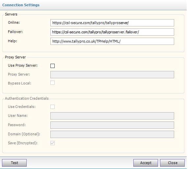Image resolution: width=188 pixels, height=169 pixels.
Task: Click the "Failover:" field label
Action: coord(15,32)
